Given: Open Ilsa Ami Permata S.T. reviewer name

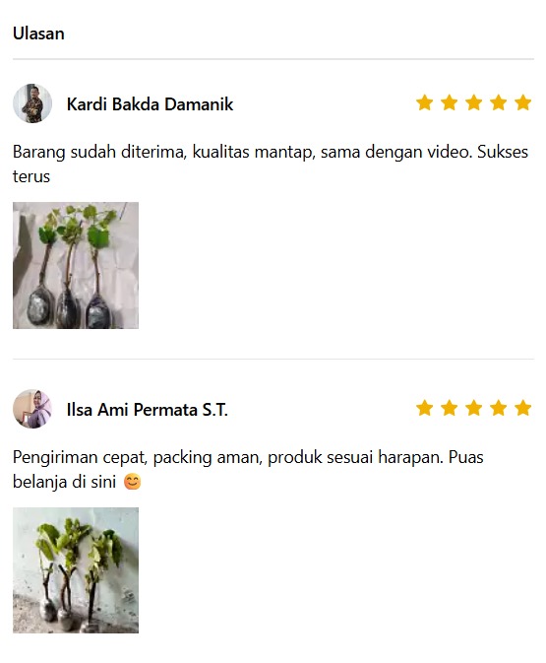Looking at the screenshot, I should pos(148,410).
